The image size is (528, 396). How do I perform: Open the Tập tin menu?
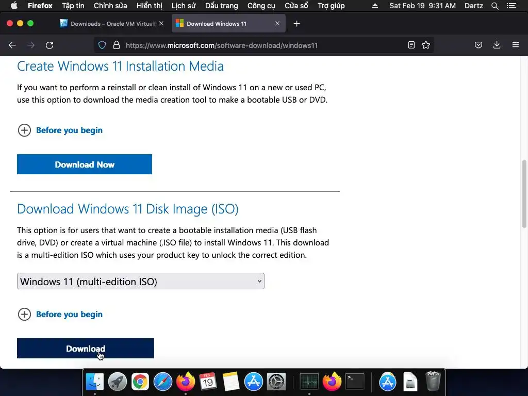point(73,6)
